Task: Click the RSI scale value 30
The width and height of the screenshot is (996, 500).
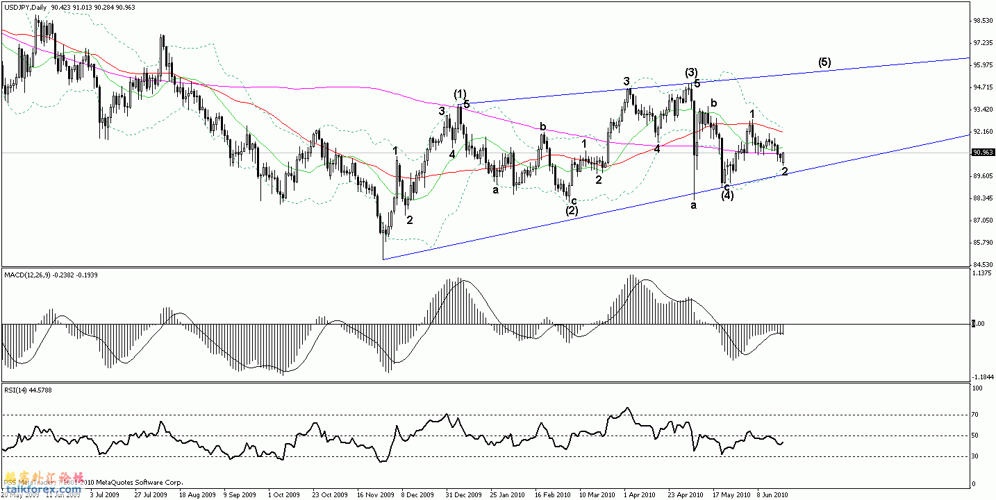Action: 977,456
